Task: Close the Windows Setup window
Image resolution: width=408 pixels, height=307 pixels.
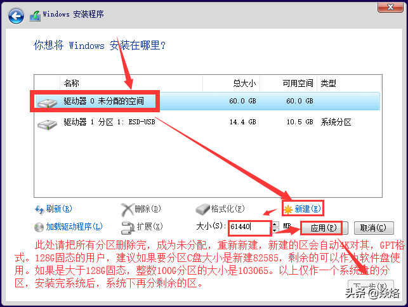Action: tap(390, 7)
